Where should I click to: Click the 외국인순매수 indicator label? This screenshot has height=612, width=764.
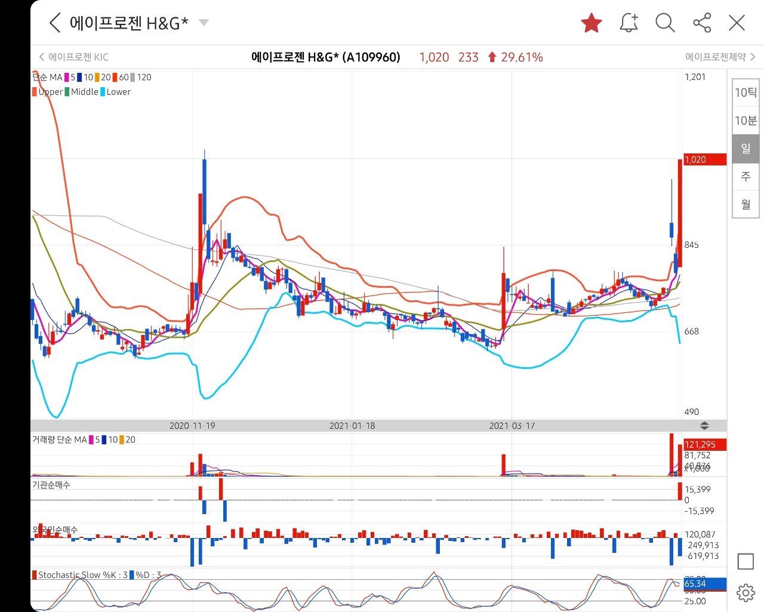tap(55, 530)
